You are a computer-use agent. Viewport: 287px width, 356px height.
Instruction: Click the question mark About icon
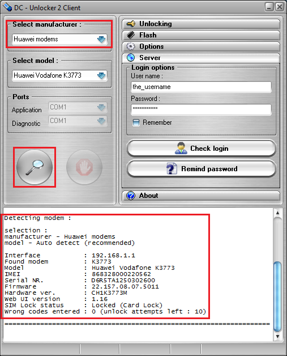point(131,196)
